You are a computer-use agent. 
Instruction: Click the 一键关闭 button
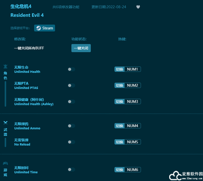pyautogui.click(x=81, y=48)
